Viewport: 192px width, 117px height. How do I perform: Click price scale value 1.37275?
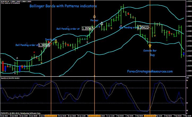[x=189, y=1]
